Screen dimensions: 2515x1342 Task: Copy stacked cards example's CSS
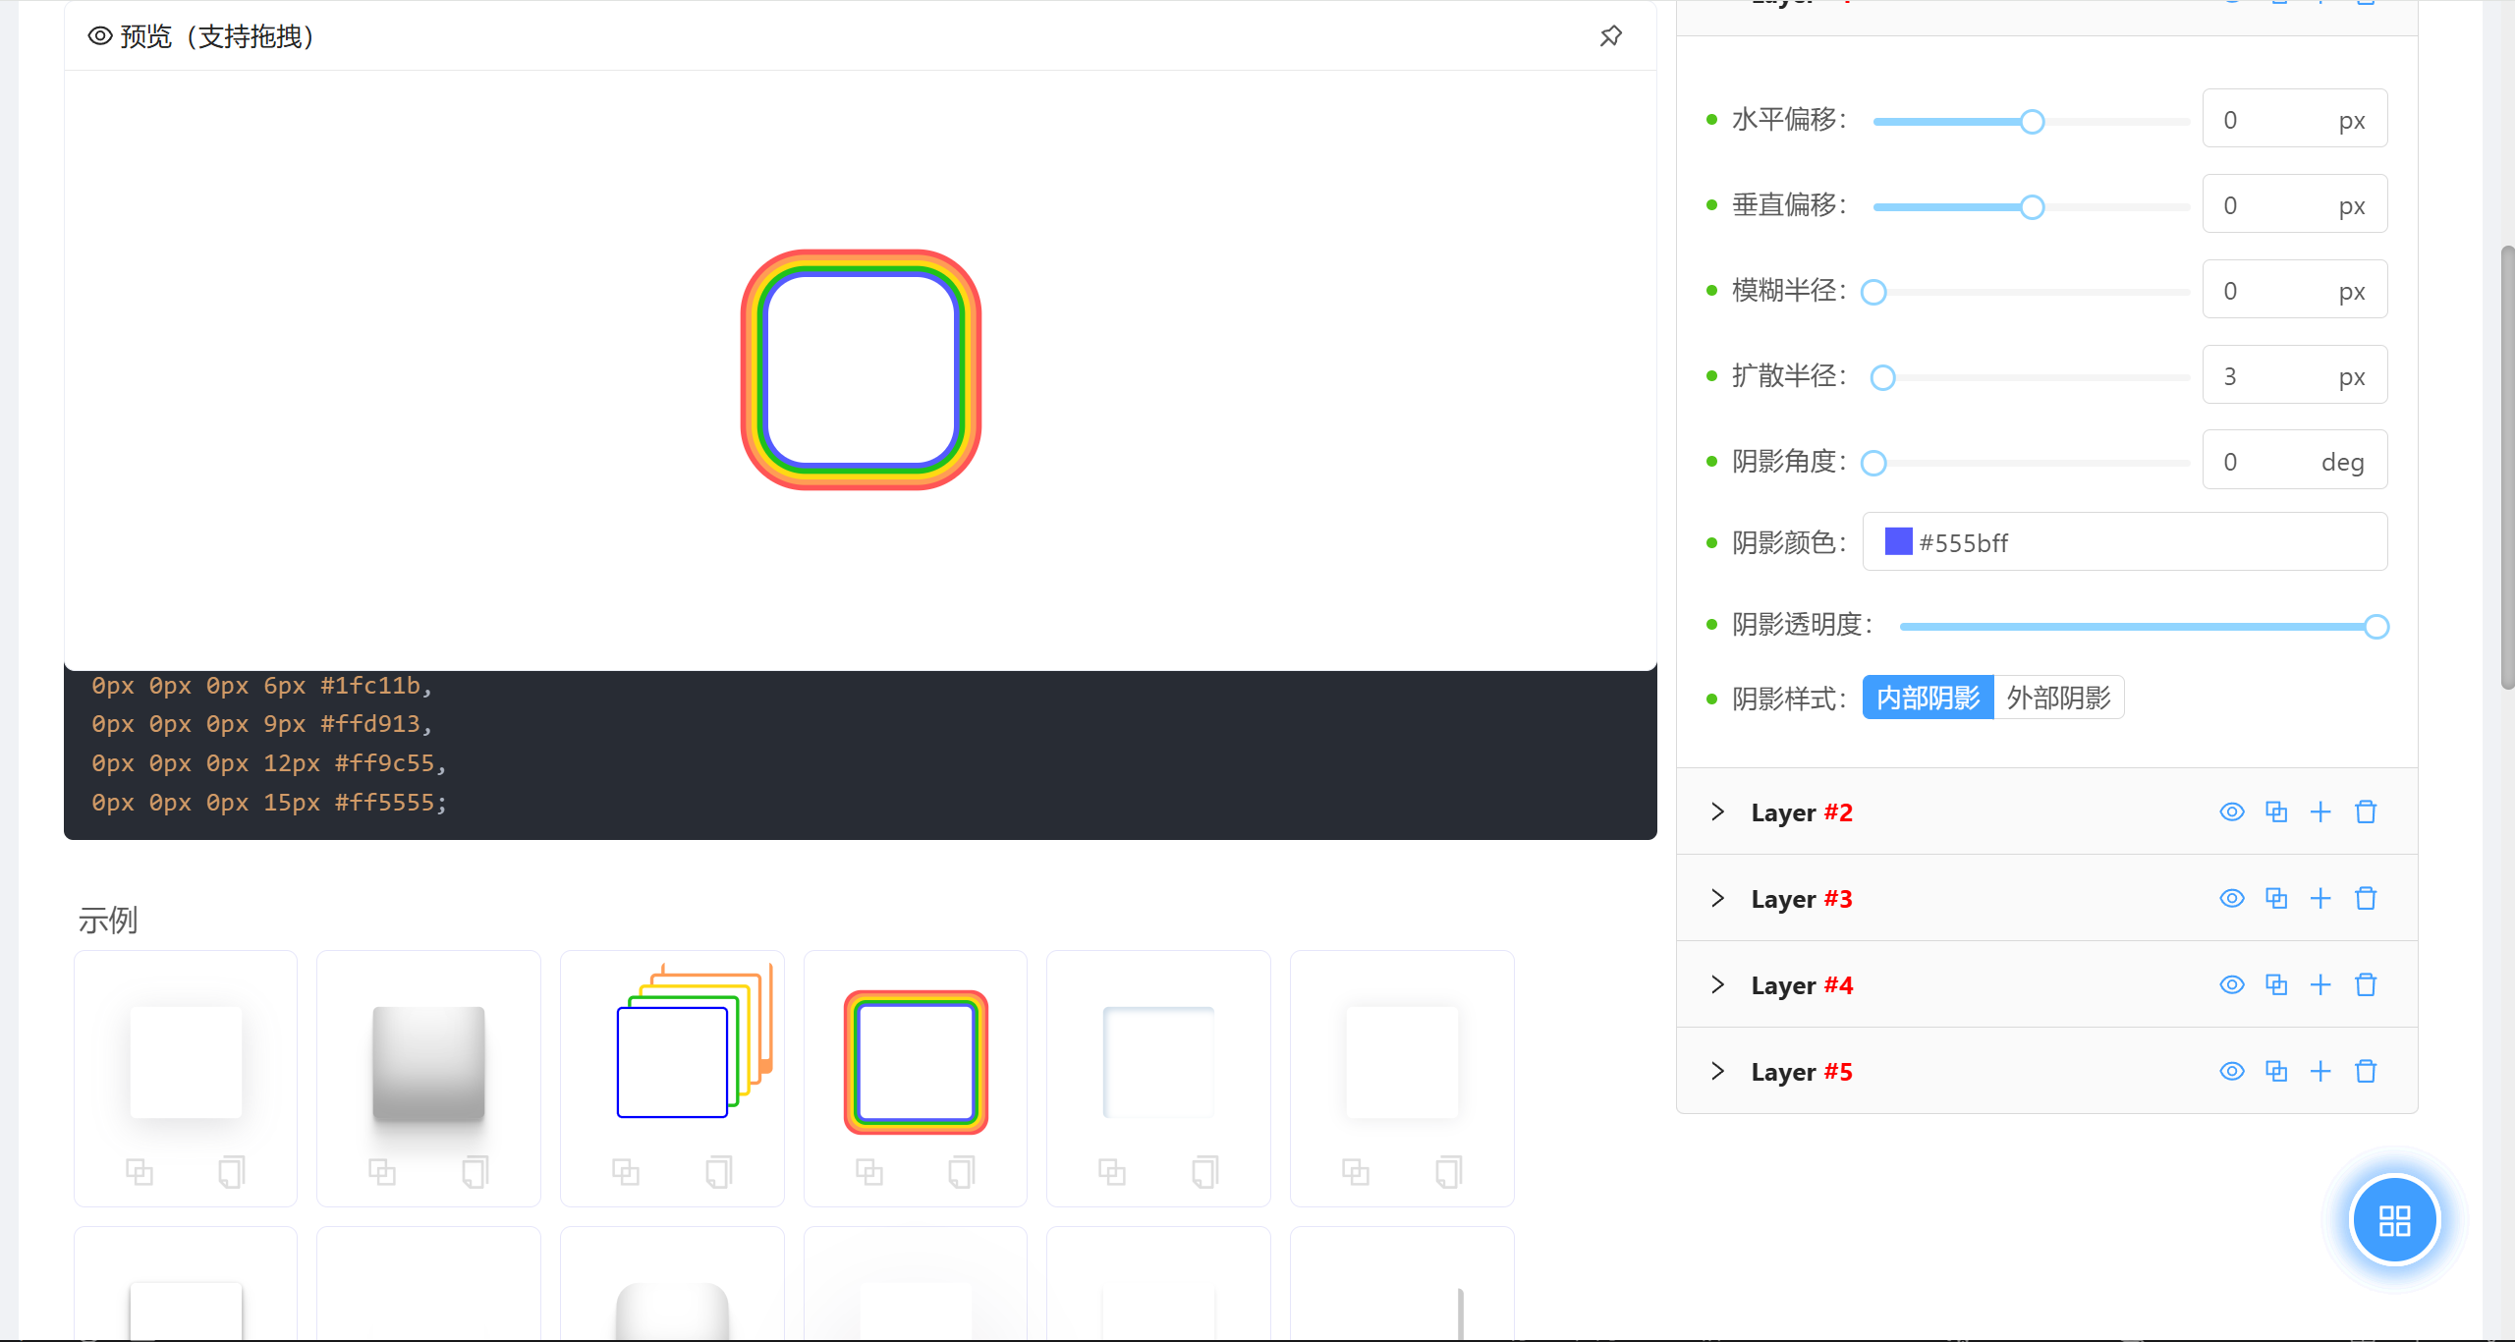(x=719, y=1171)
